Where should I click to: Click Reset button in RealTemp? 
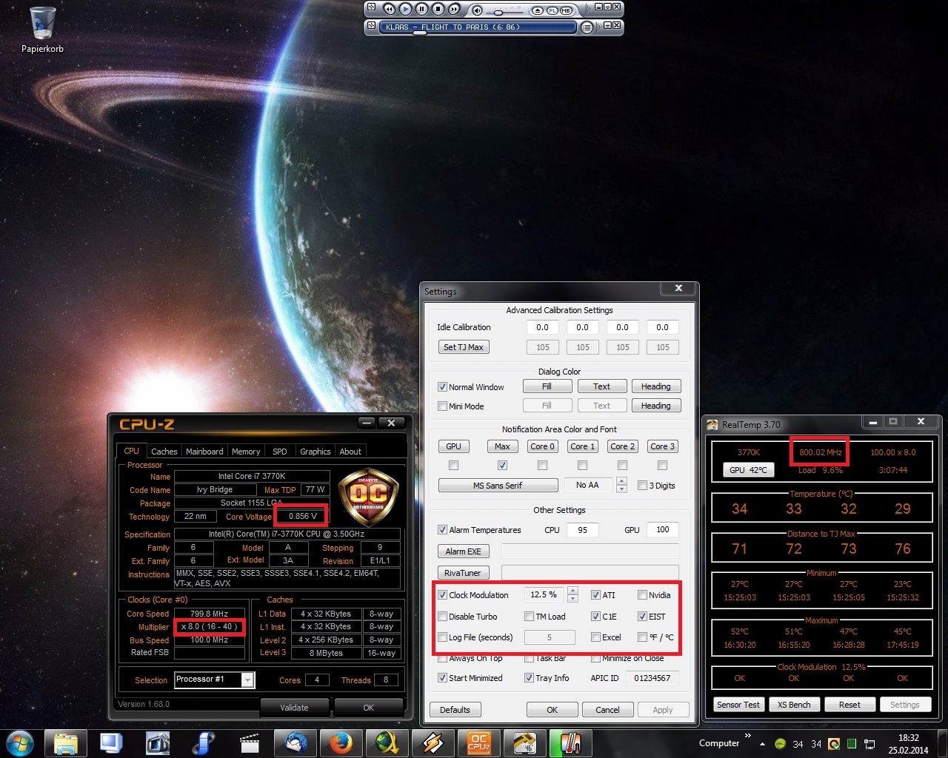[x=849, y=705]
